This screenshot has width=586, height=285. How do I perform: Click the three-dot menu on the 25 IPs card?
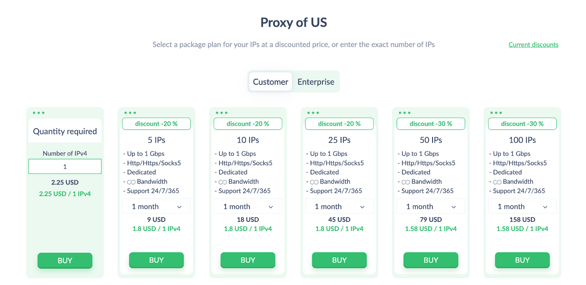click(312, 113)
